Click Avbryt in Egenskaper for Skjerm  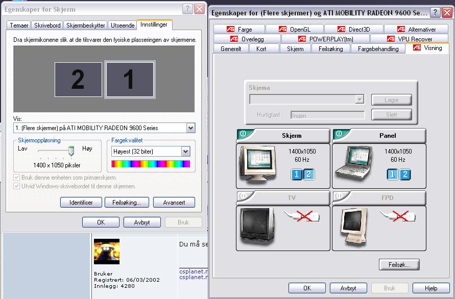142,222
